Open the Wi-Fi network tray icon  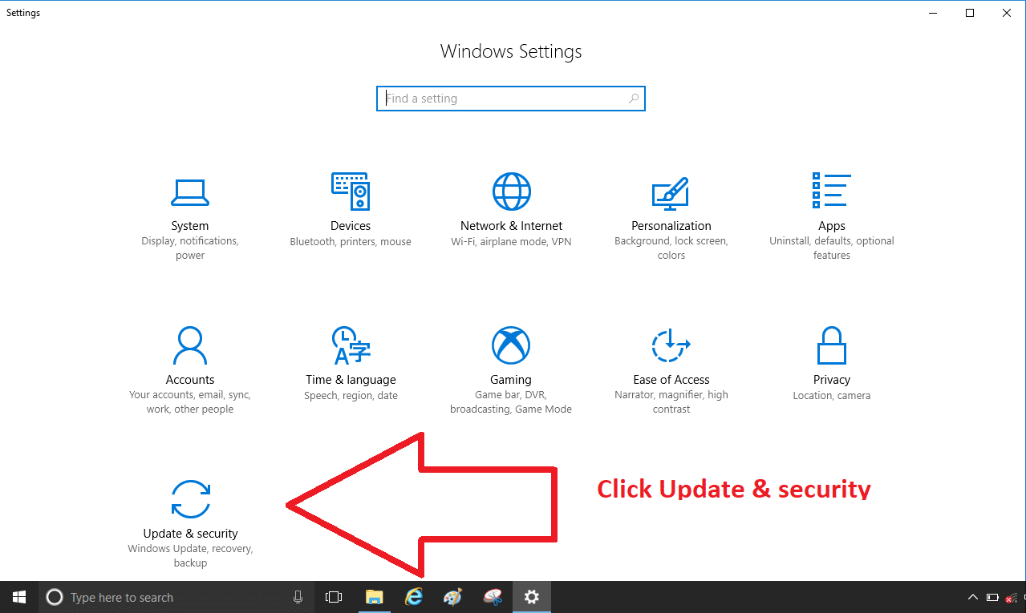pyautogui.click(x=1009, y=597)
